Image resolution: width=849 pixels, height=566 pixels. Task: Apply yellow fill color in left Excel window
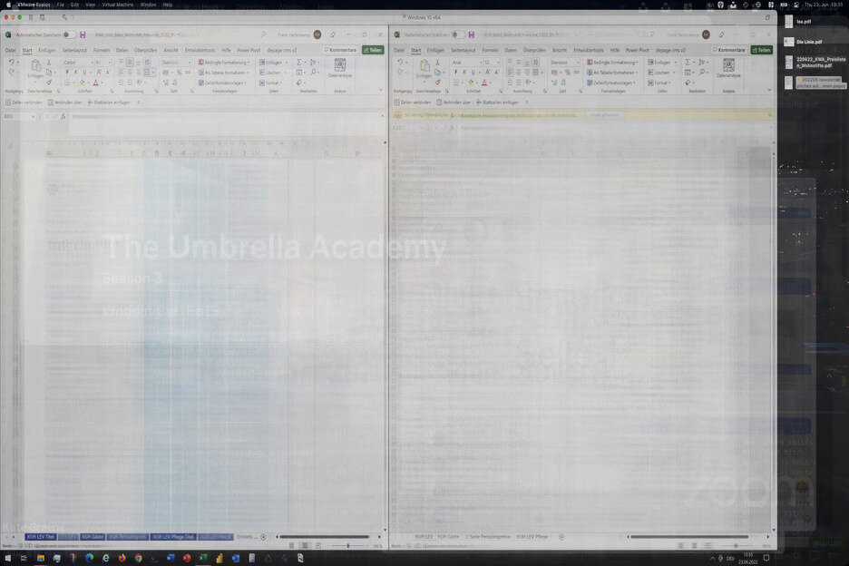[x=83, y=83]
